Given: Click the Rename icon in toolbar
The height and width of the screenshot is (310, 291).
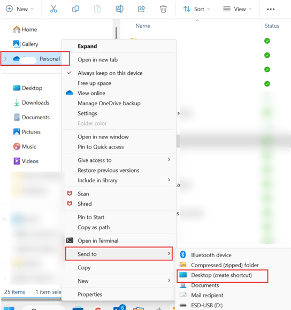Looking at the screenshot, I should coord(119,9).
